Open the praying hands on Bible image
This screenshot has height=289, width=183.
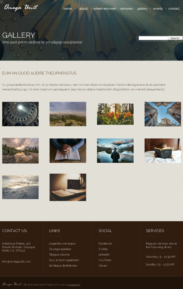[68, 151]
